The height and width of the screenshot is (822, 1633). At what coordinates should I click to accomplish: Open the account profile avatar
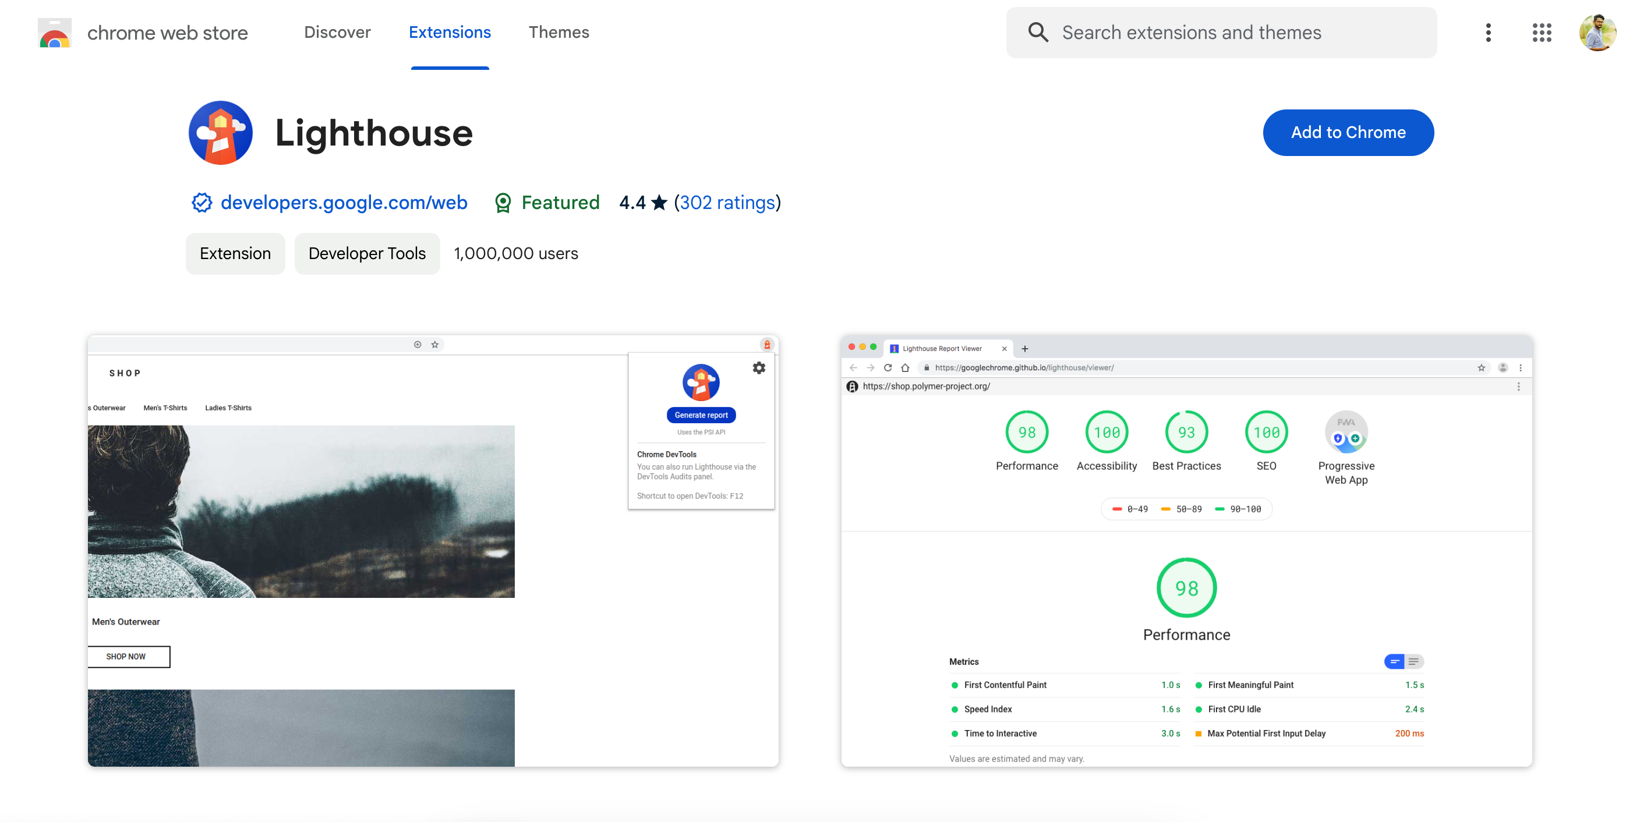[1597, 33]
